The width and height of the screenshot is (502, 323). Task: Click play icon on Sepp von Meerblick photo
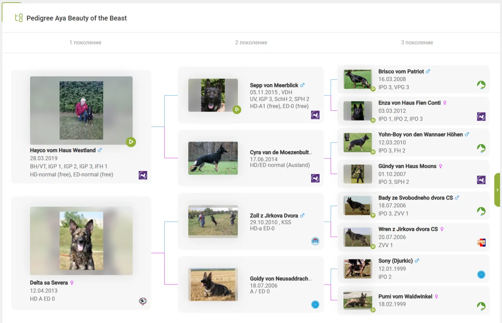click(x=237, y=109)
